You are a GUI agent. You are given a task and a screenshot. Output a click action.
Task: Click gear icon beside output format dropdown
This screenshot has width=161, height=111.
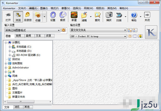point(130,36)
